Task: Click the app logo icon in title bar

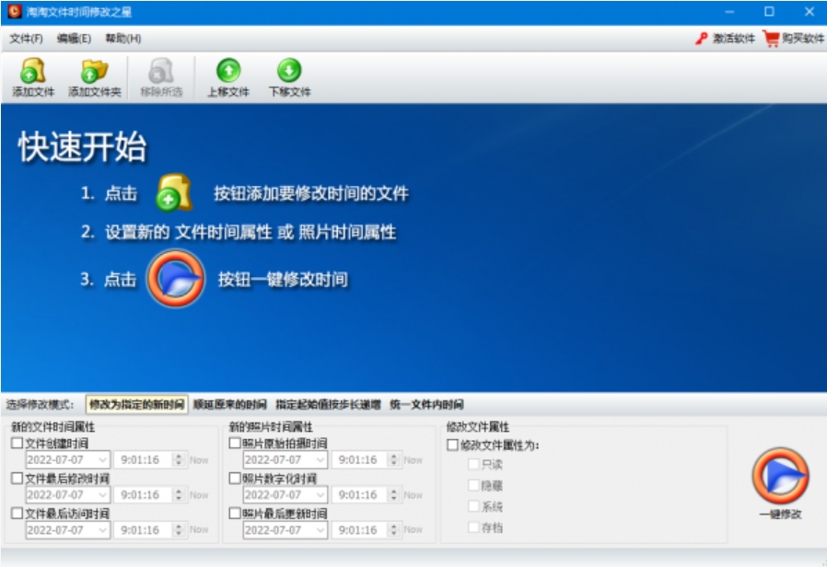Action: [x=14, y=11]
